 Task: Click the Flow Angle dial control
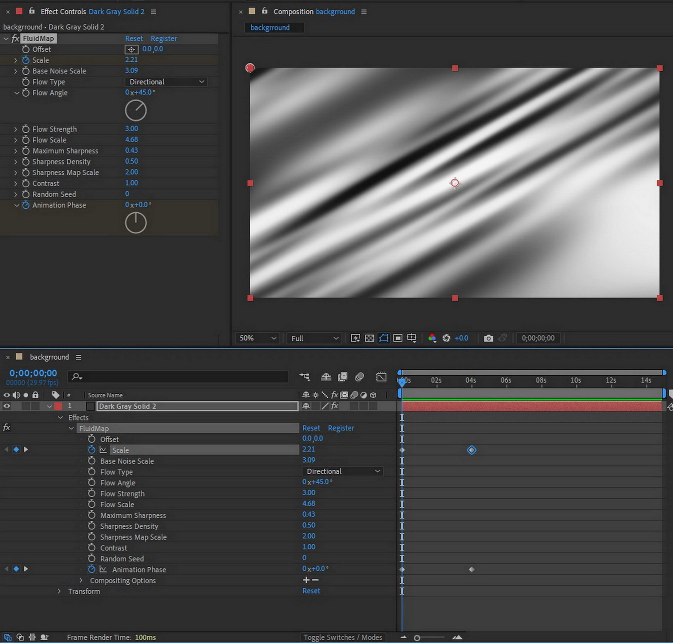(x=135, y=110)
